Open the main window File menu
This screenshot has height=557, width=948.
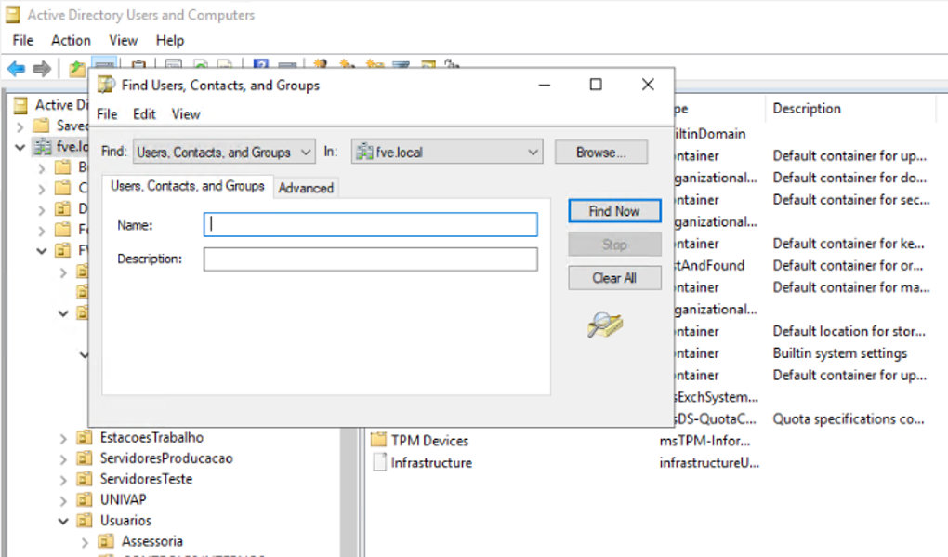pos(23,41)
